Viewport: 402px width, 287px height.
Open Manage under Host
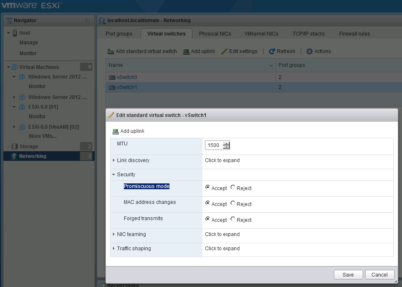[29, 43]
